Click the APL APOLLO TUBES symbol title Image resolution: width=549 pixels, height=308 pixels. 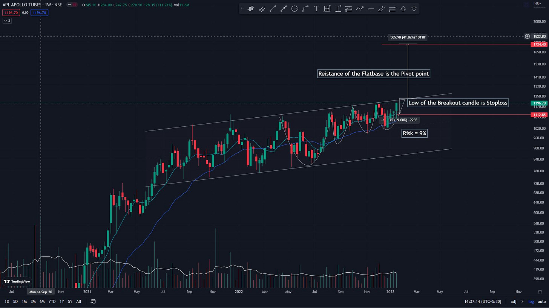pos(21,5)
